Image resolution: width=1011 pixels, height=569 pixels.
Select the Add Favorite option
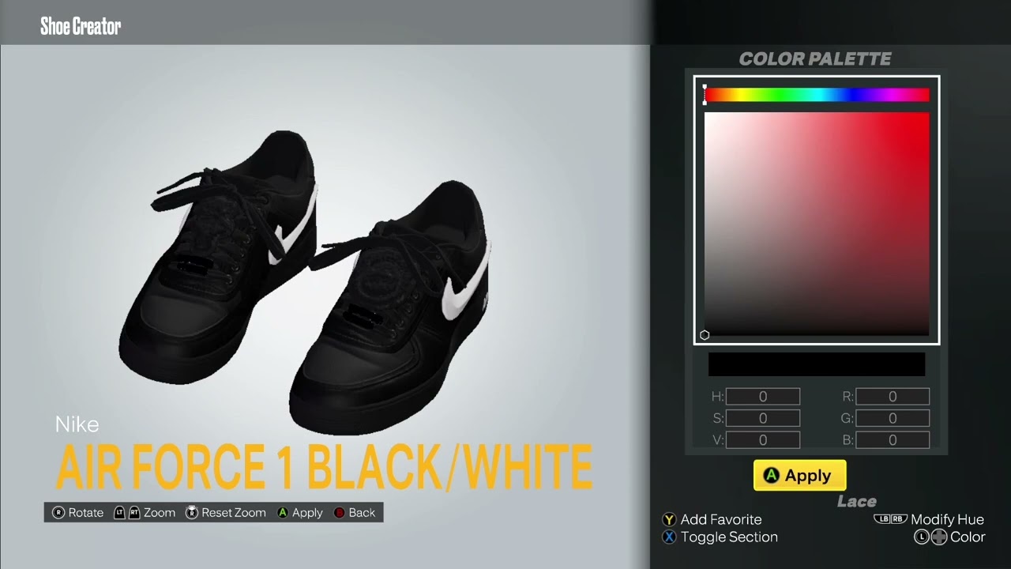click(x=721, y=520)
